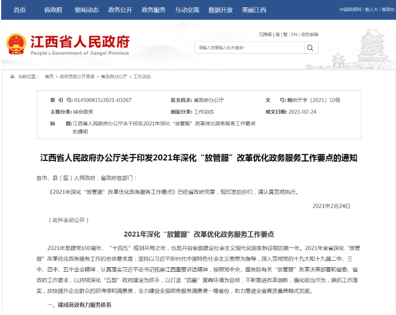This screenshot has height=315, width=396.
Task: Click 工作动态 in the breadcrumb
Action: pyautogui.click(x=142, y=76)
